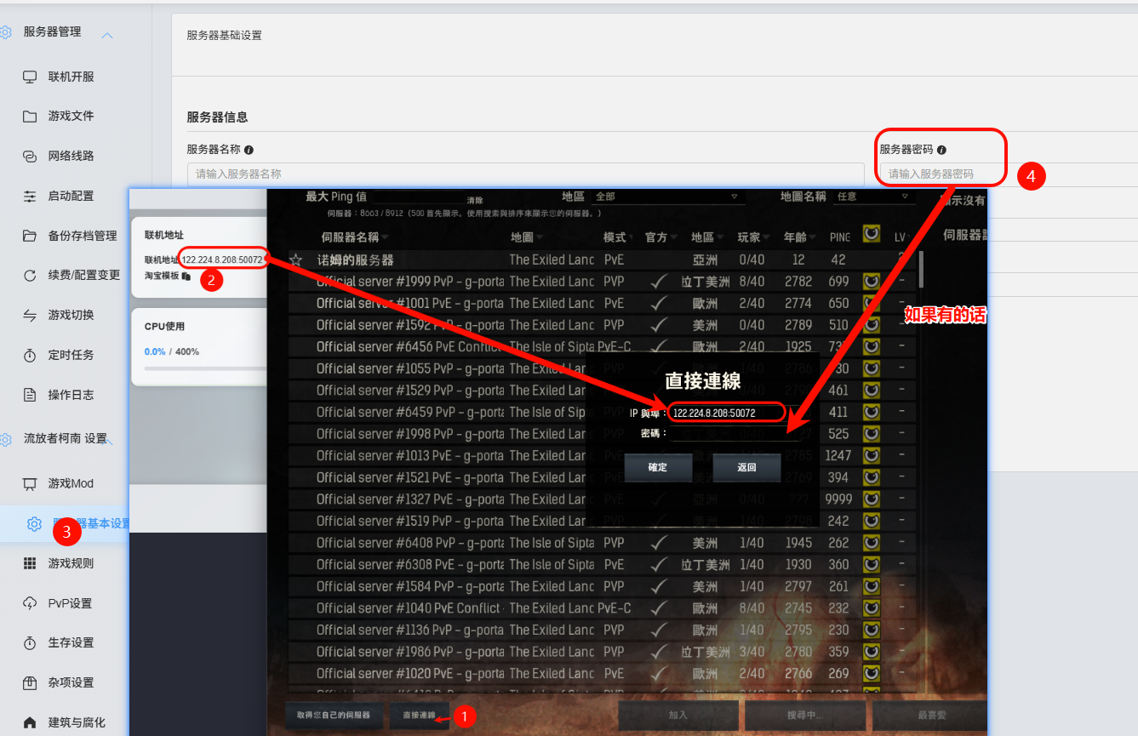Screen dimensions: 1138x736
Task: Favorite 诺姆的服务器 with the star icon
Action: click(x=296, y=260)
